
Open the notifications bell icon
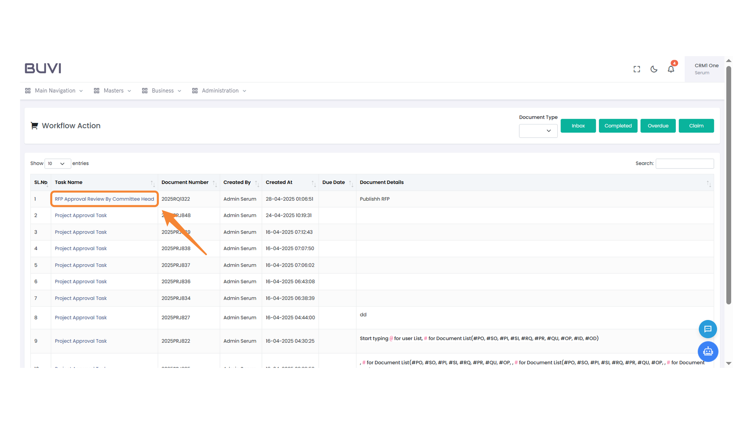tap(671, 69)
